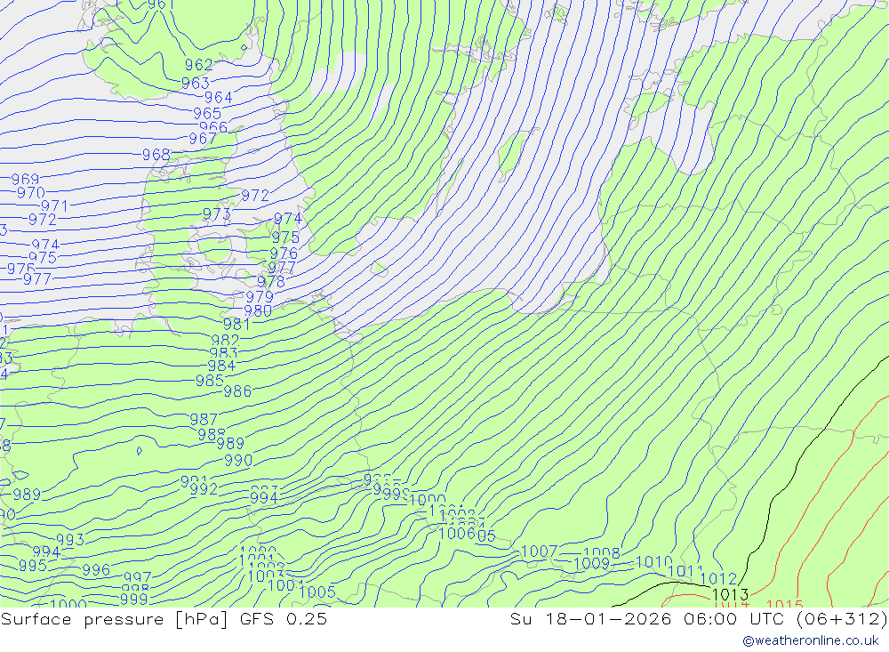
Task: Click the 1007 isobar label
Action: pyautogui.click(x=540, y=551)
